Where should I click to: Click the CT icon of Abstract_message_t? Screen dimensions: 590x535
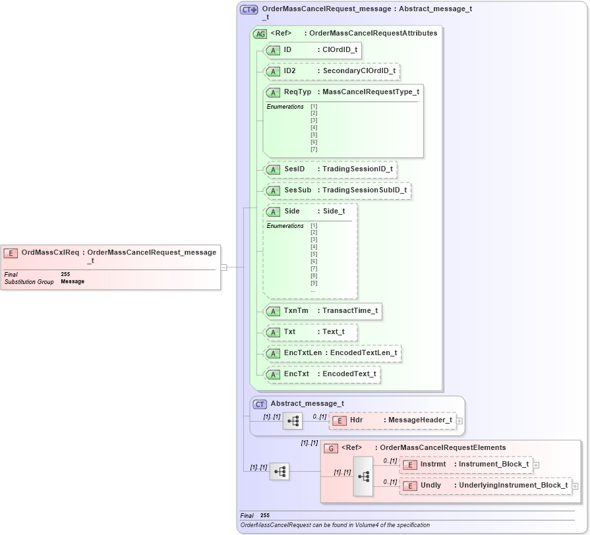(x=259, y=403)
